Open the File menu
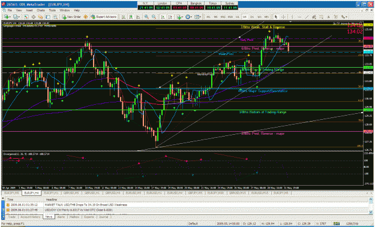 pyautogui.click(x=10, y=11)
